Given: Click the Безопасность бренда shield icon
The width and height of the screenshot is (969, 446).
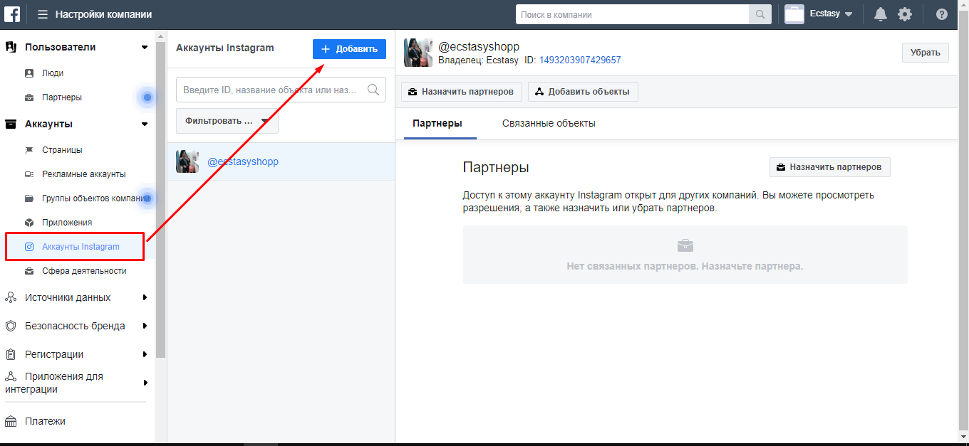Looking at the screenshot, I should (x=11, y=326).
